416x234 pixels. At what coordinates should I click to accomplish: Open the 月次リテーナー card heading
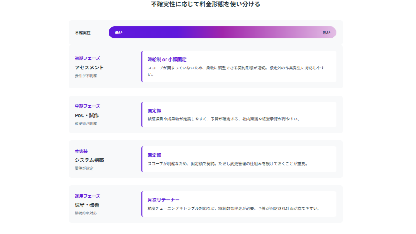click(x=163, y=200)
